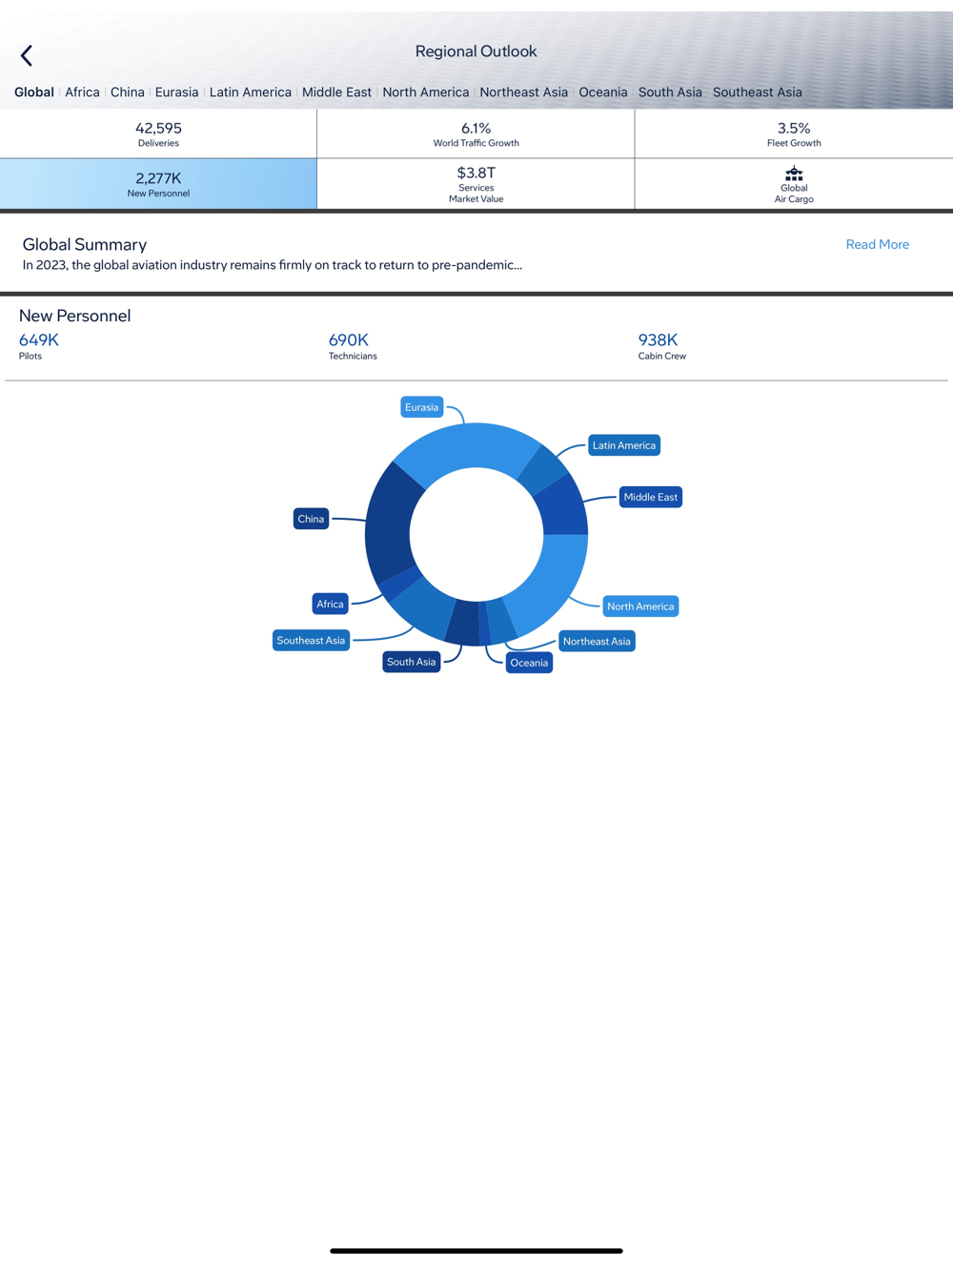Go back with the chevron arrow

pos(27,55)
